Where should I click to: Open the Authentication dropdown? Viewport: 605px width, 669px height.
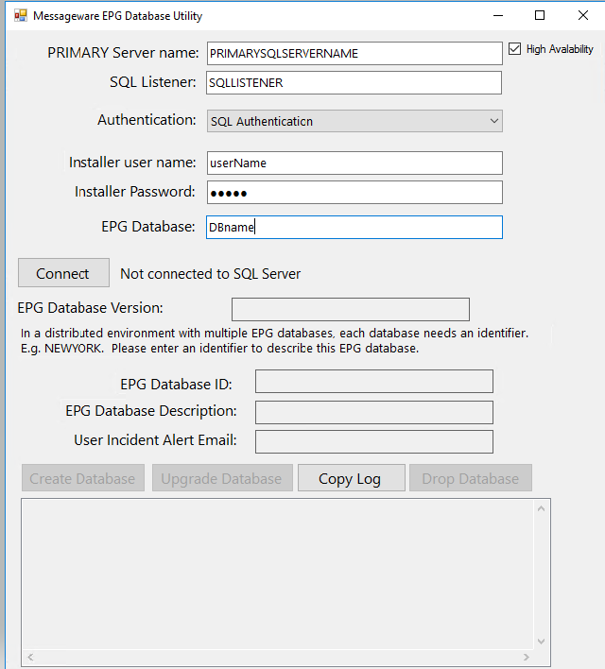click(x=354, y=121)
